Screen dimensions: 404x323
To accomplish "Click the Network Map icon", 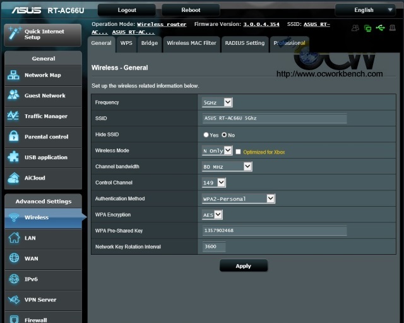I will click(x=13, y=75).
